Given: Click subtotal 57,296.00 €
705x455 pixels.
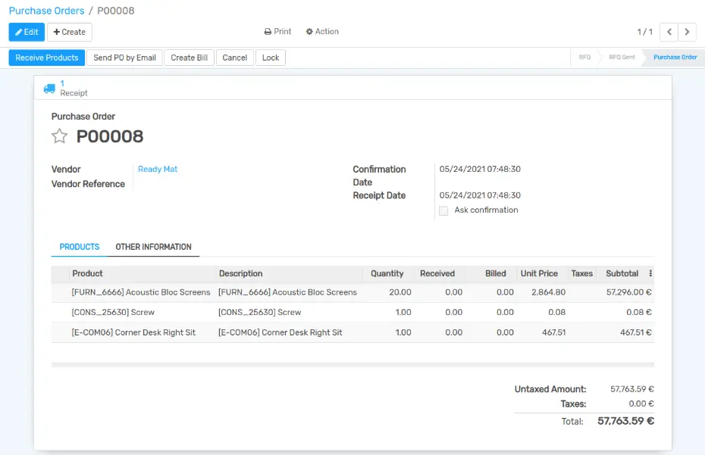Looking at the screenshot, I should [629, 292].
